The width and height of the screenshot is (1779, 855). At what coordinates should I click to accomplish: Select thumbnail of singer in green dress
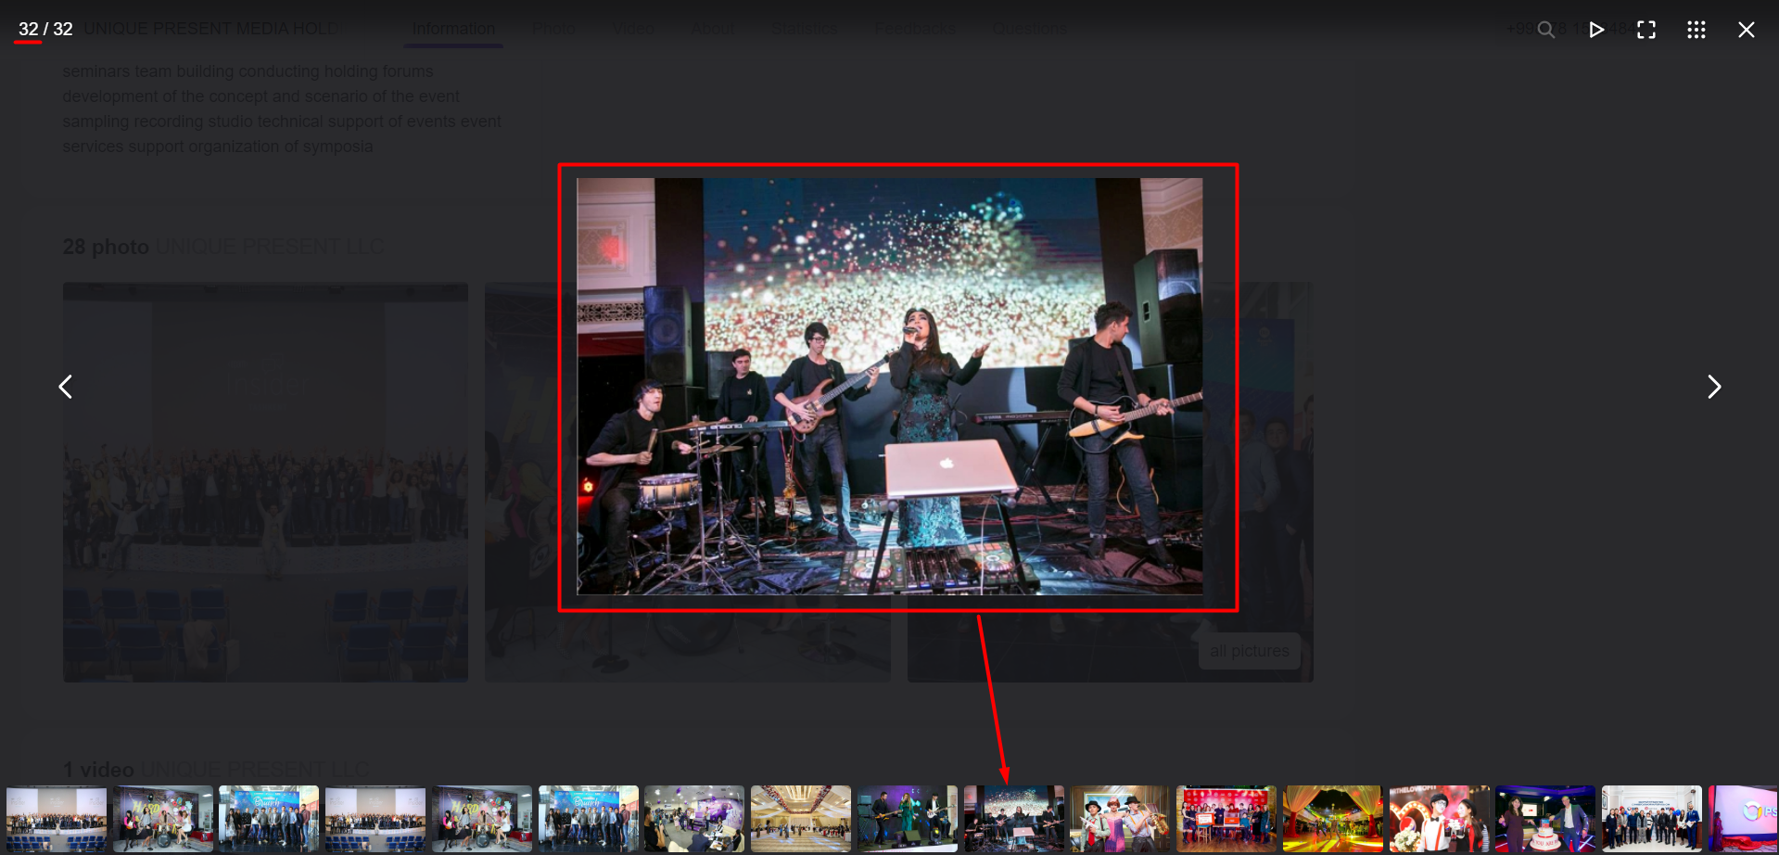point(908,819)
